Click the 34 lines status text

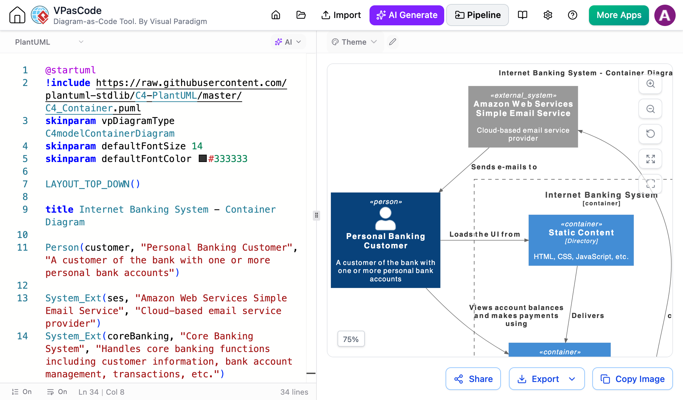(x=294, y=392)
